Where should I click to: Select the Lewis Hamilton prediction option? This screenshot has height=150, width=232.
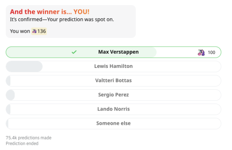[x=113, y=66]
